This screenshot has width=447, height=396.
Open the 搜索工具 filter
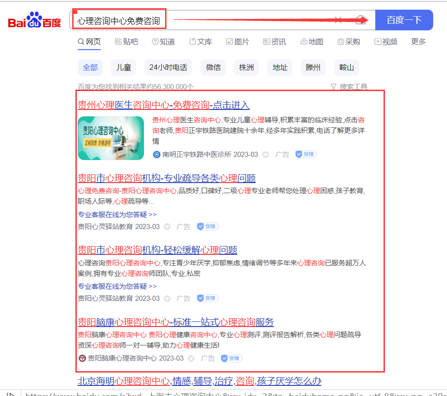349,86
